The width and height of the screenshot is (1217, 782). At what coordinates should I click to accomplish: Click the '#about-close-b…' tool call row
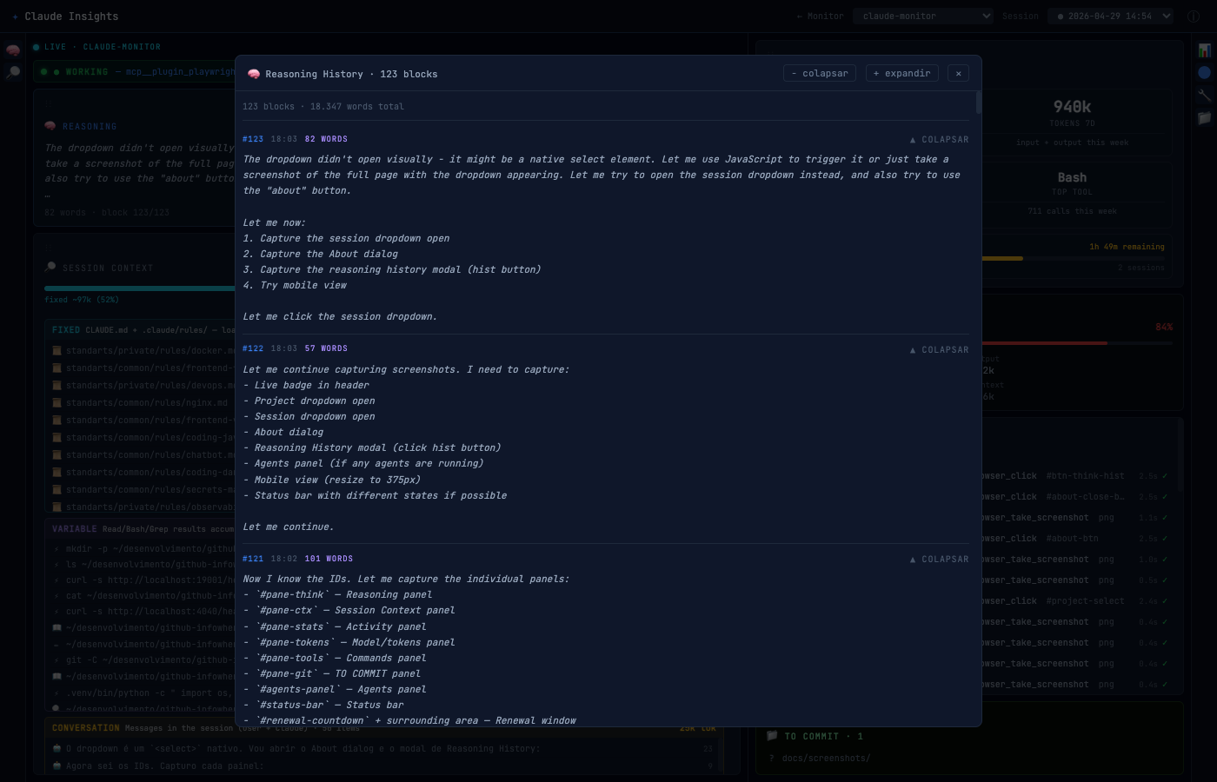[x=1074, y=497]
